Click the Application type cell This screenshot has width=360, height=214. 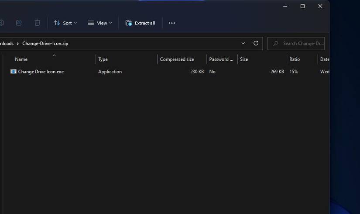pos(110,72)
